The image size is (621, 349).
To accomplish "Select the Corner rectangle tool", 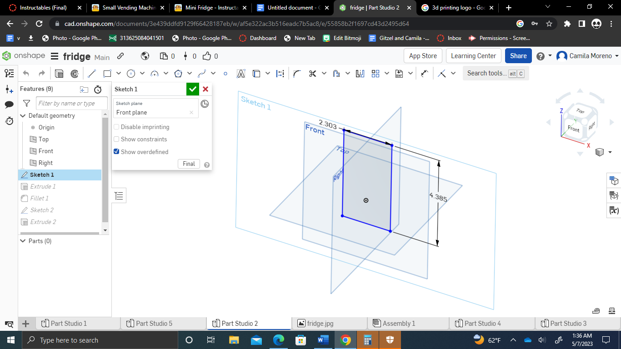I will pos(106,73).
